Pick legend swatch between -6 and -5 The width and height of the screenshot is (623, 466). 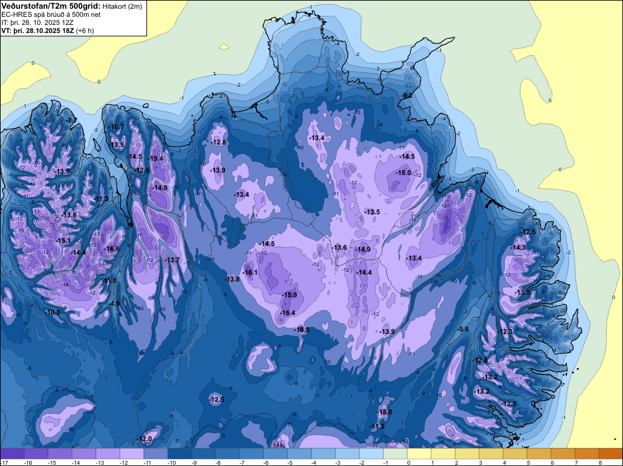276,454
